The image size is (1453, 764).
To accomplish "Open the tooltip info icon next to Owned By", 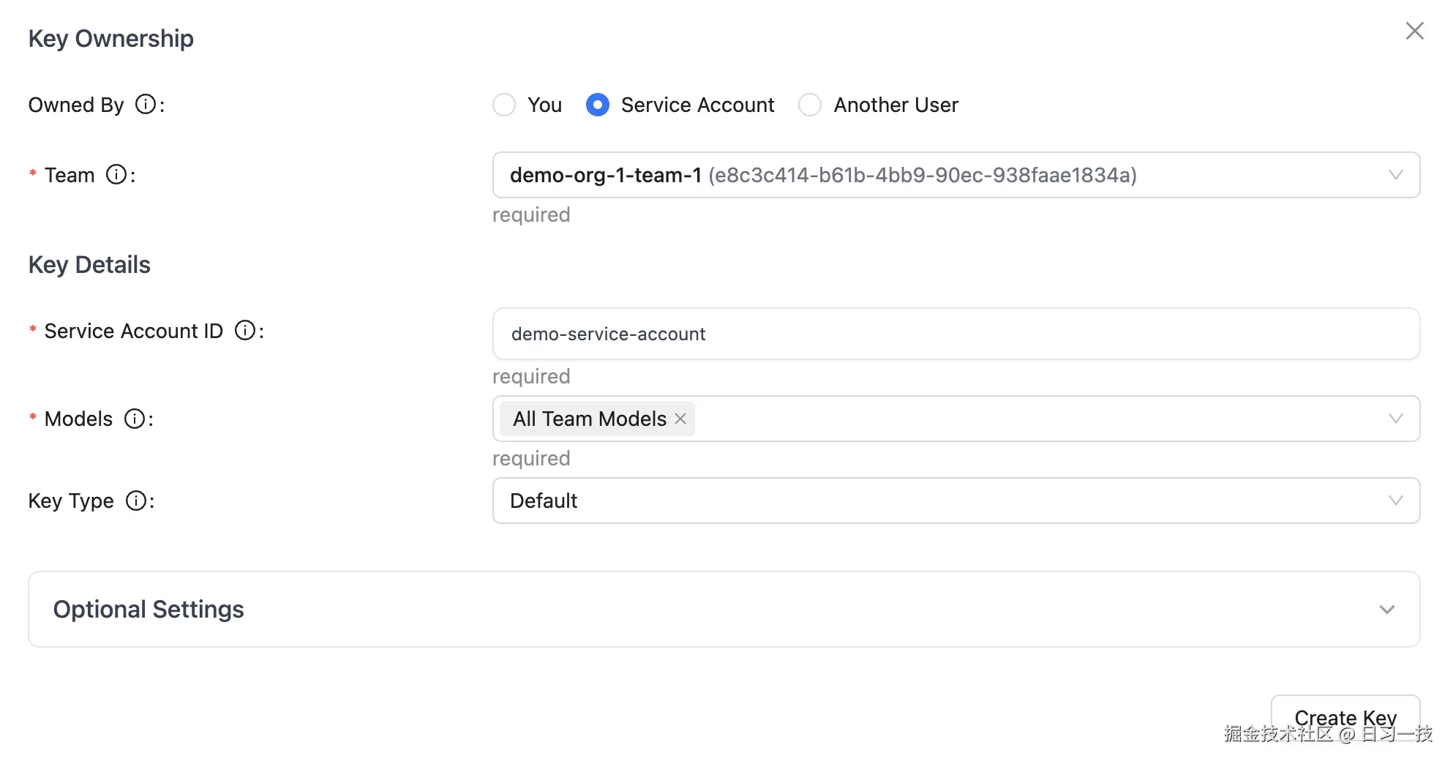I will click(x=146, y=105).
